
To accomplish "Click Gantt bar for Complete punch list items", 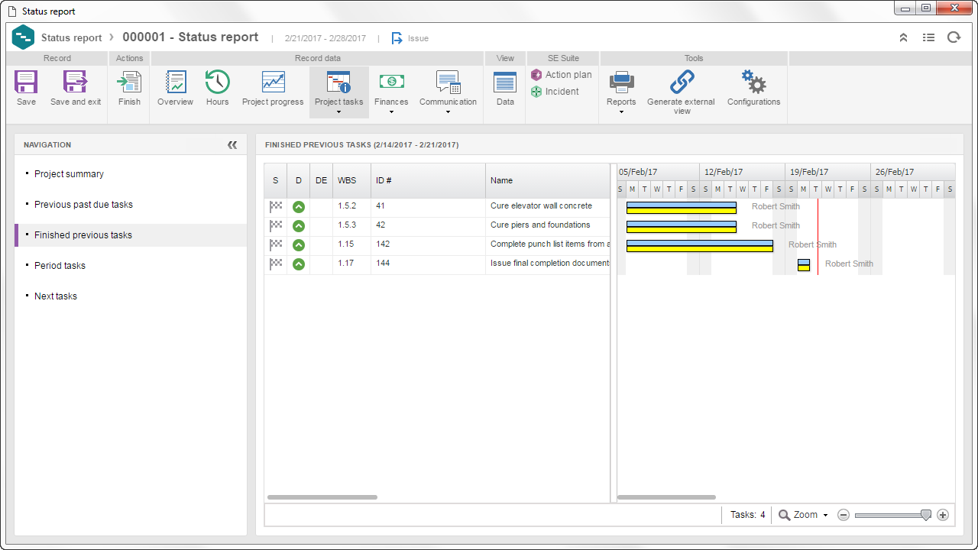I will coord(699,245).
